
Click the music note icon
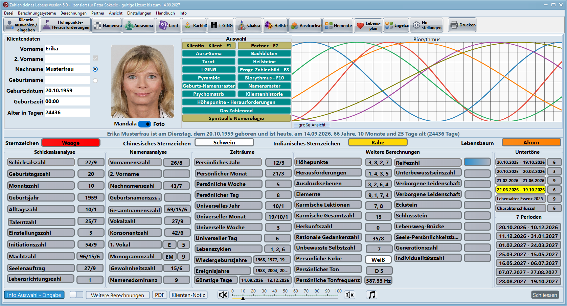[x=372, y=295]
